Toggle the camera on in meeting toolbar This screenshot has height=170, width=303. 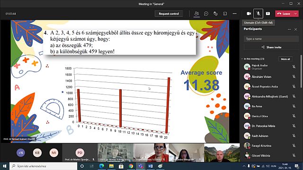tap(249, 14)
